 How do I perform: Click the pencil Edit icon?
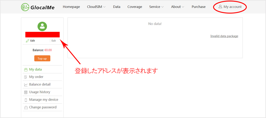27,41
